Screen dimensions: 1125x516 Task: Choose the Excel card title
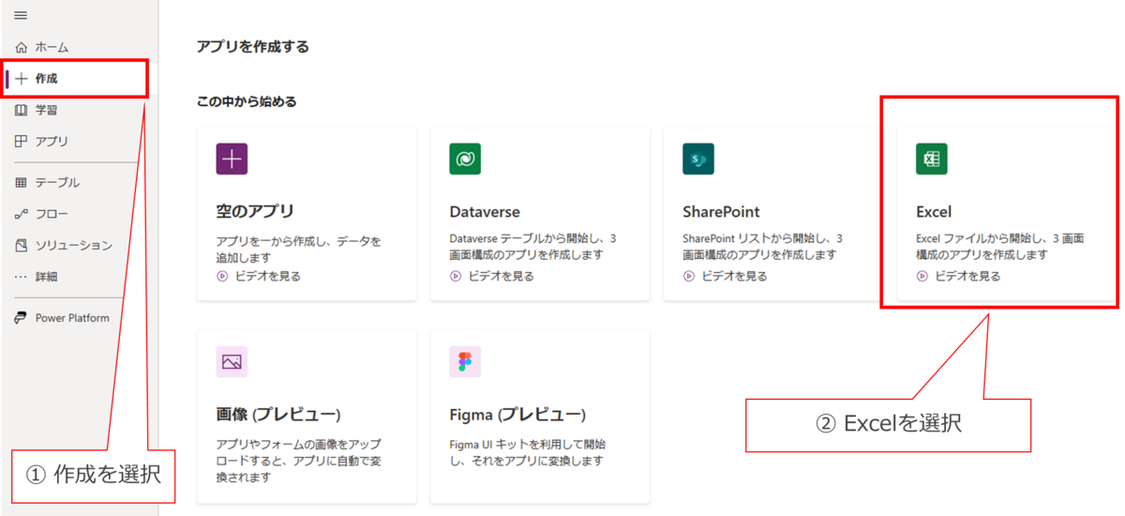point(934,212)
